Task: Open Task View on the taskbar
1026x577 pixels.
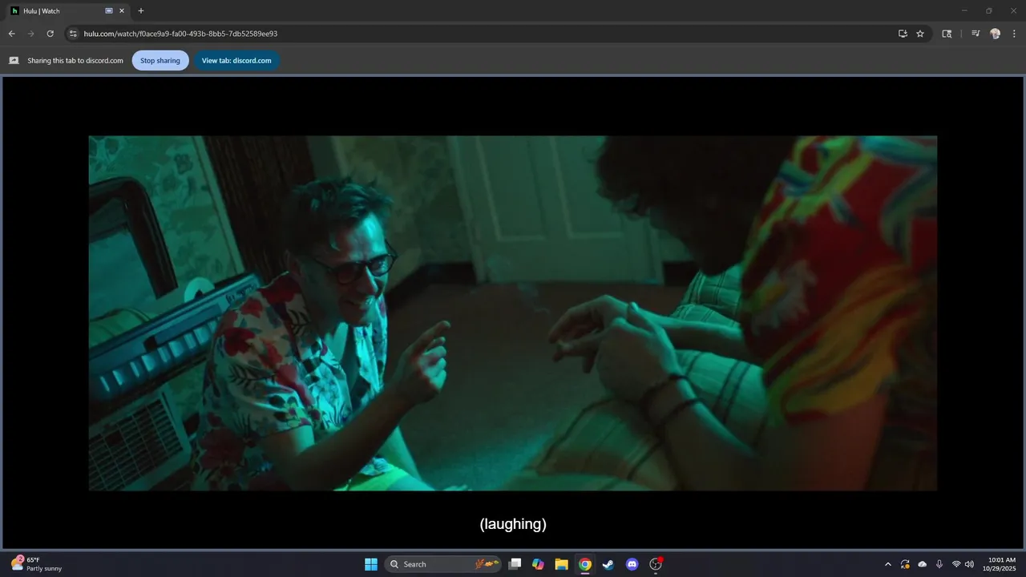Action: [515, 564]
